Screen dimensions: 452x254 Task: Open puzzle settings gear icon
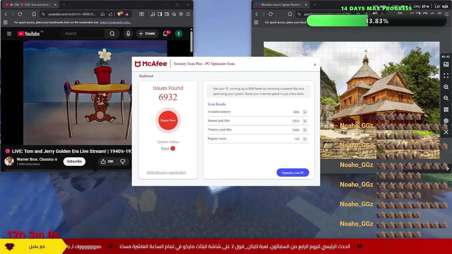446,121
